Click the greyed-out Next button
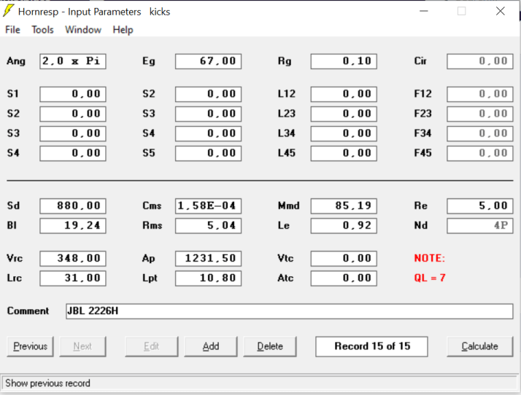Screen dimensions: 521x395 82,347
